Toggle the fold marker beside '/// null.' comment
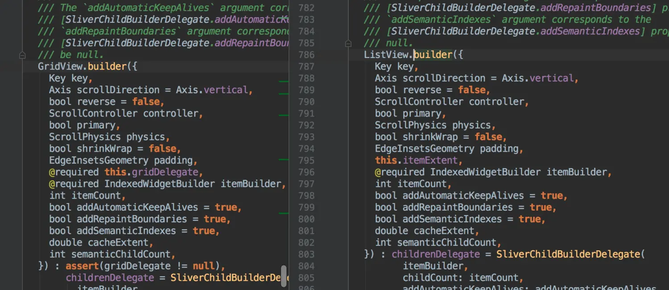 pyautogui.click(x=348, y=43)
